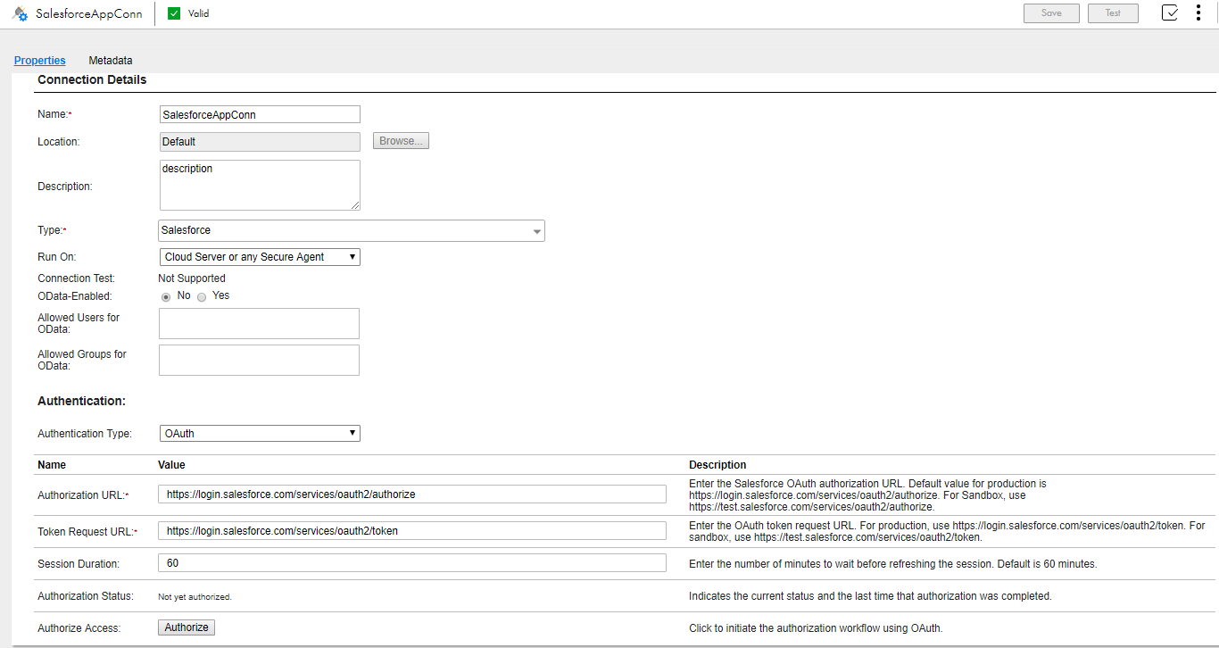Click the Name column header in authentication table
Screen dimensions: 1219x648
(52, 465)
